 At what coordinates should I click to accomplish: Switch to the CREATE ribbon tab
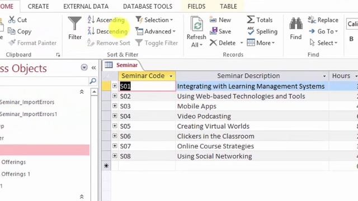[39, 6]
